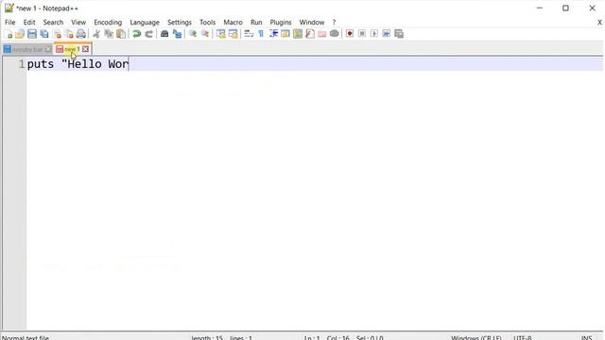Open the Run menu
Screen dimensions: 605x340
coord(256,23)
